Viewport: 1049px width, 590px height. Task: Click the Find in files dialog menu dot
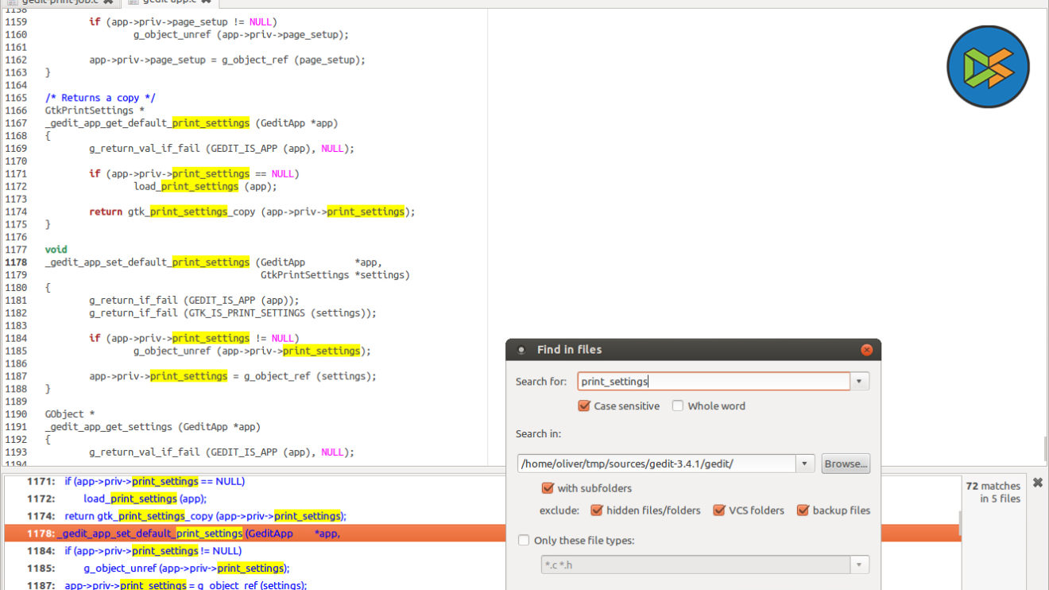[521, 350]
